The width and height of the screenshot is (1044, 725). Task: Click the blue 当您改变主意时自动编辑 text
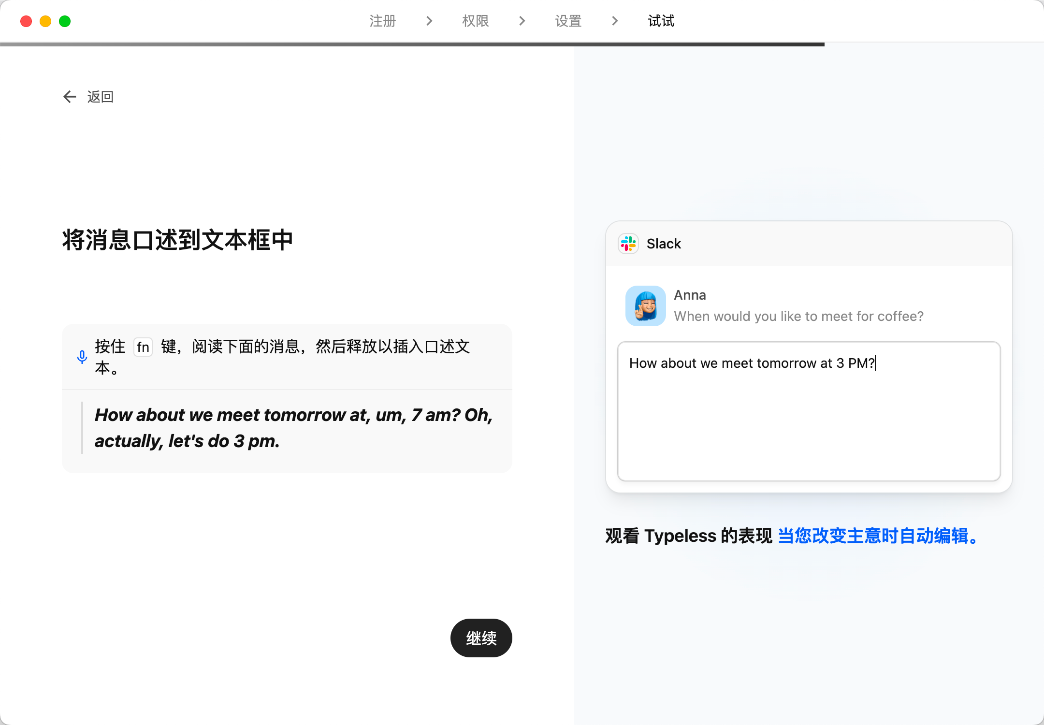pos(878,536)
